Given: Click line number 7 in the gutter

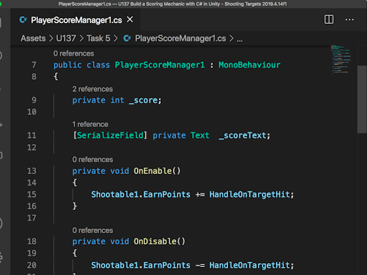Looking at the screenshot, I should (x=34, y=65).
